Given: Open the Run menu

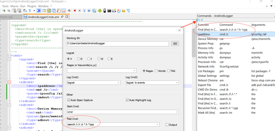Looking at the screenshot, I should (23, 6).
